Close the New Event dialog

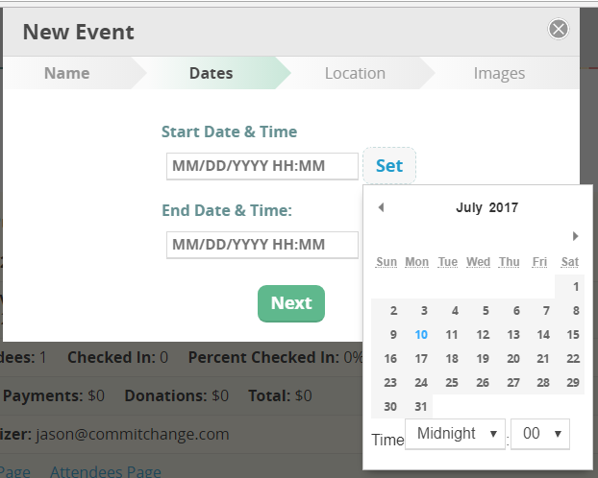coord(559,30)
